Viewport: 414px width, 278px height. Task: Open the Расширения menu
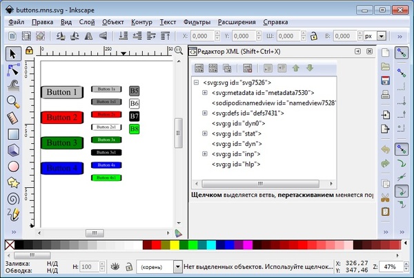238,21
